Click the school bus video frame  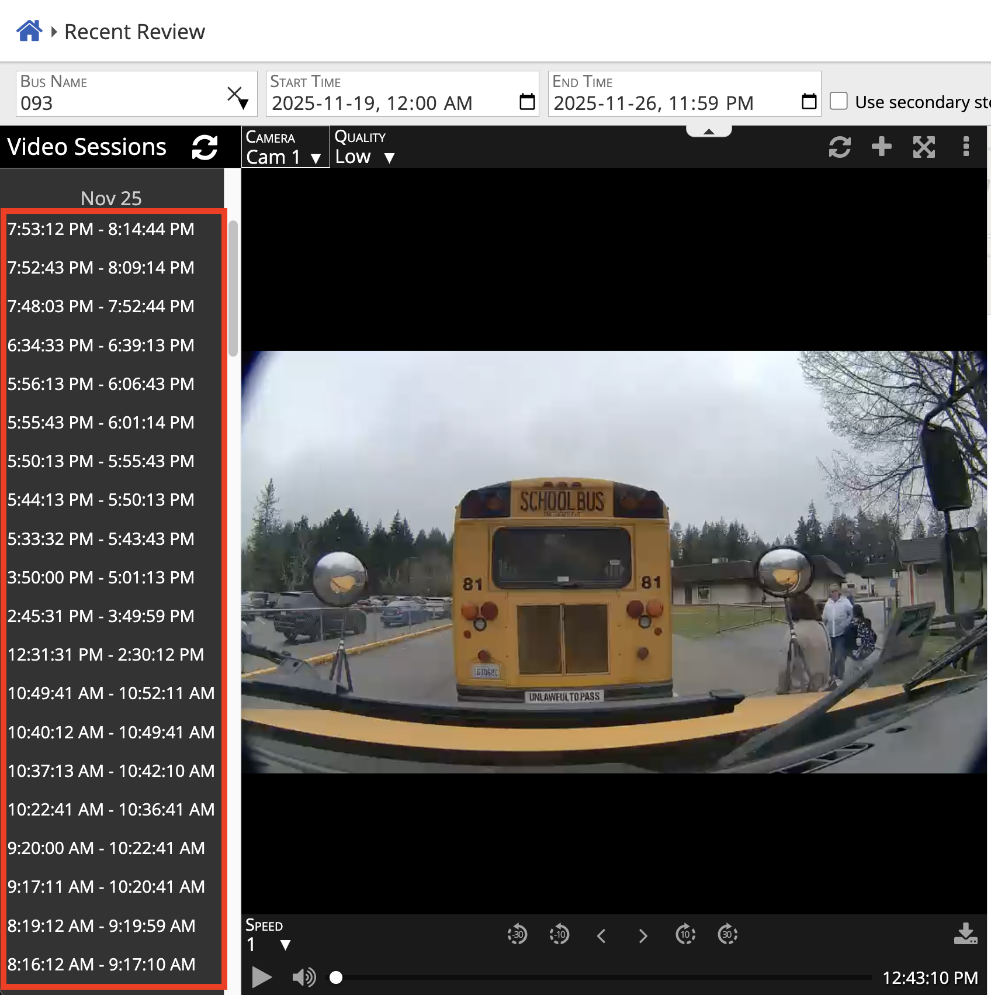click(614, 562)
